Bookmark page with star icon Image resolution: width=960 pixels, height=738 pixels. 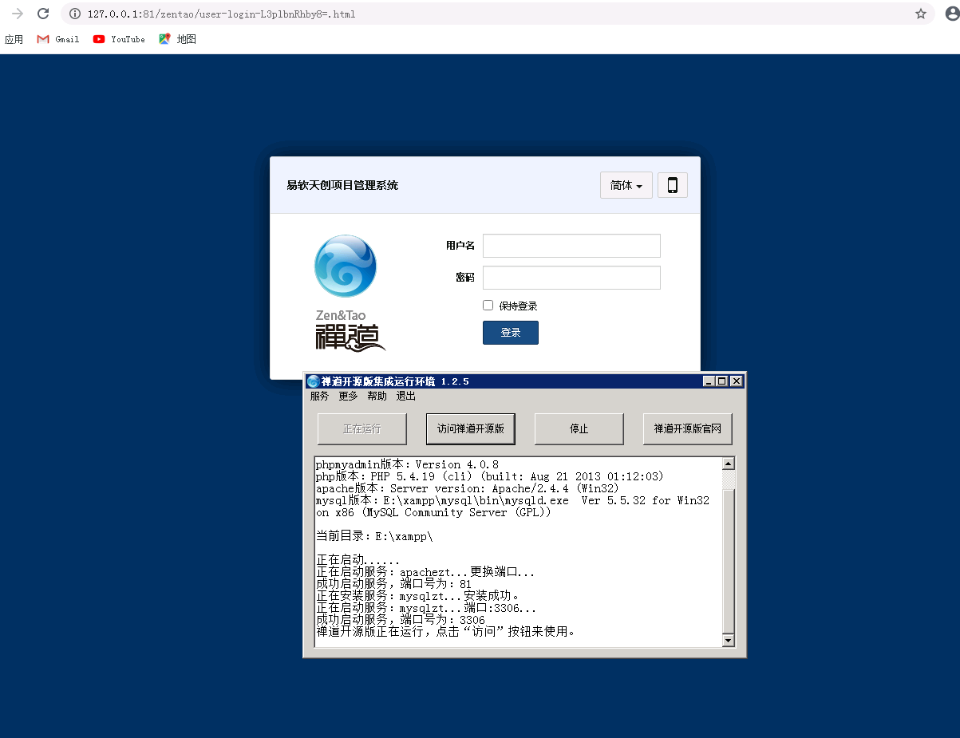[x=921, y=14]
